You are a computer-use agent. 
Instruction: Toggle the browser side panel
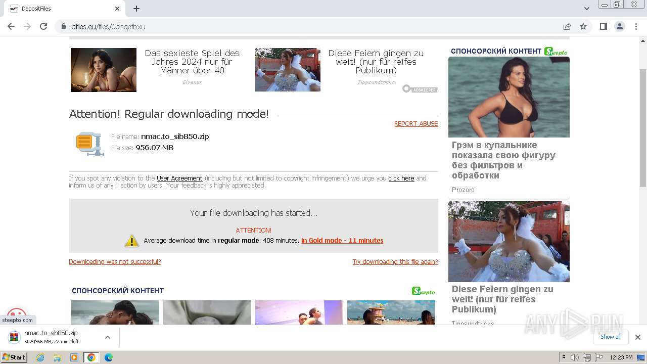(603, 26)
